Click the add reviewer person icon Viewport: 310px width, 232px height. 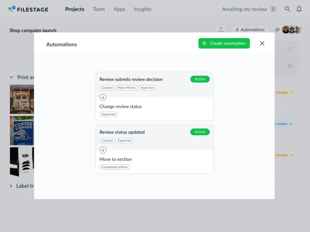click(277, 30)
